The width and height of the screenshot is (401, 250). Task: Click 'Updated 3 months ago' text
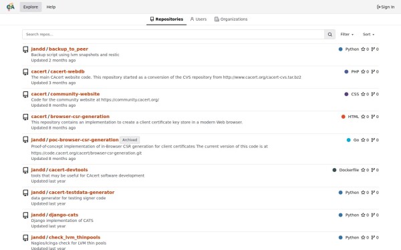click(x=53, y=83)
